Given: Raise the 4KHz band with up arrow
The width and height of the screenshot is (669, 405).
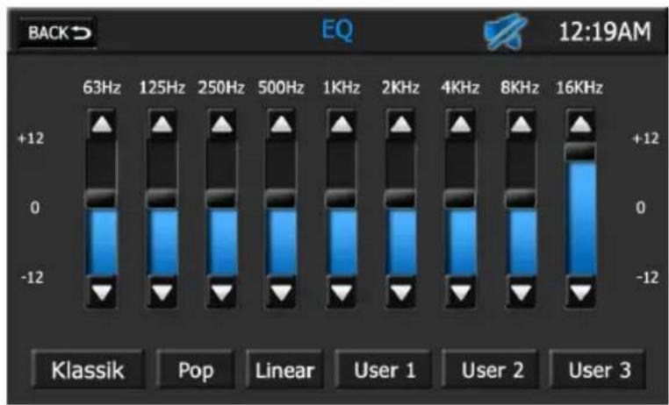Looking at the screenshot, I should click(x=461, y=124).
